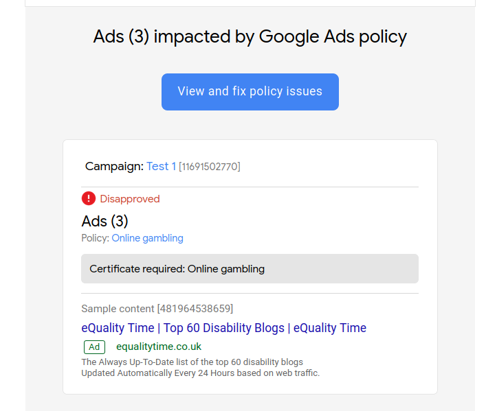The image size is (486, 411).
Task: Click the divider line below Campaign row
Action: (x=250, y=187)
